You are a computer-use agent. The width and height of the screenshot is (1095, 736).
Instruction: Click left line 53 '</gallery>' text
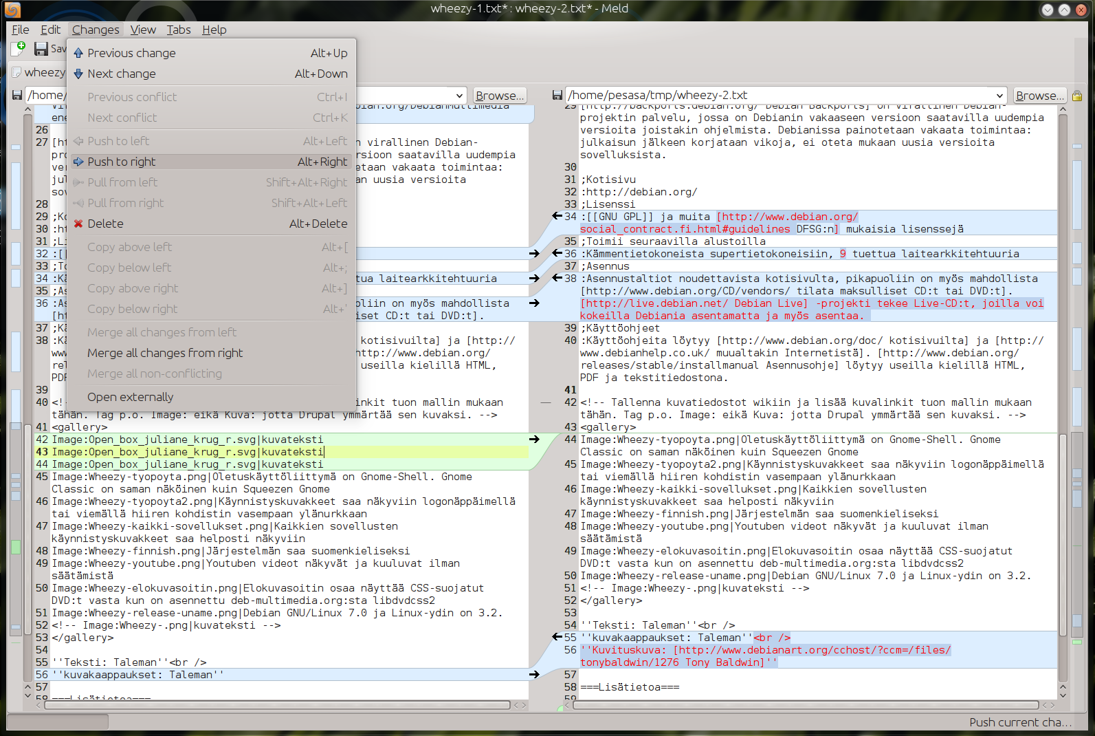click(82, 637)
